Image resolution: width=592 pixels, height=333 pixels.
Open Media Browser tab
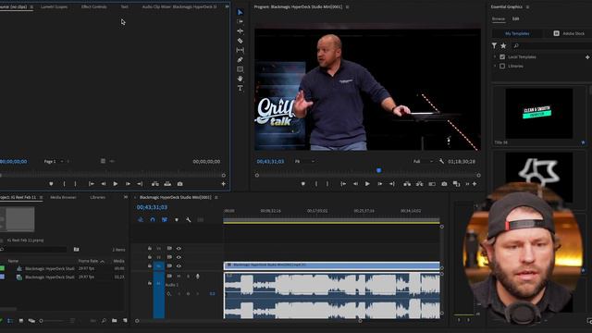pos(64,197)
